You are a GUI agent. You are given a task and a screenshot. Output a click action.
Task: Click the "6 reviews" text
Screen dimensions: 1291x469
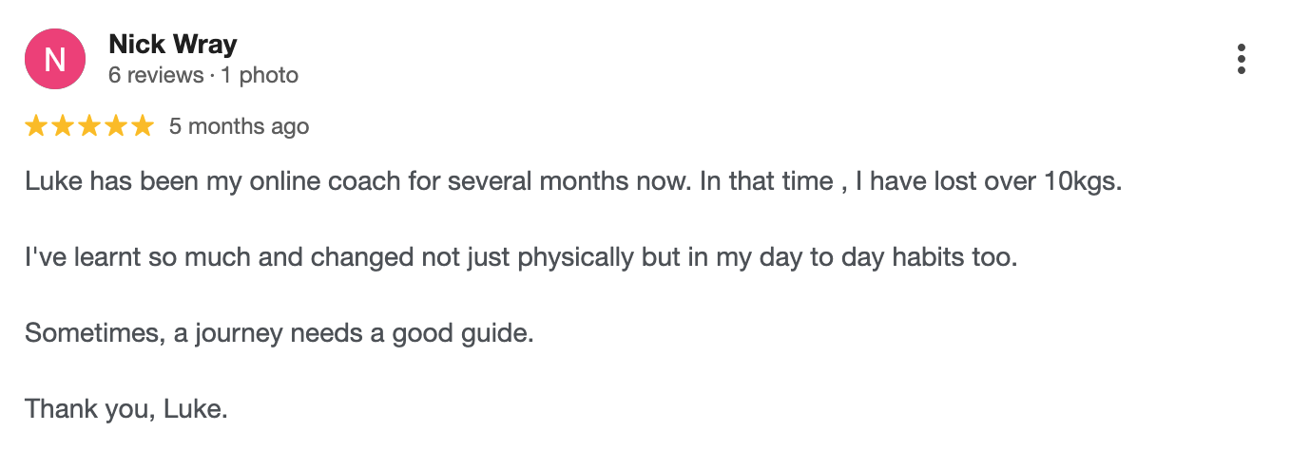155,75
